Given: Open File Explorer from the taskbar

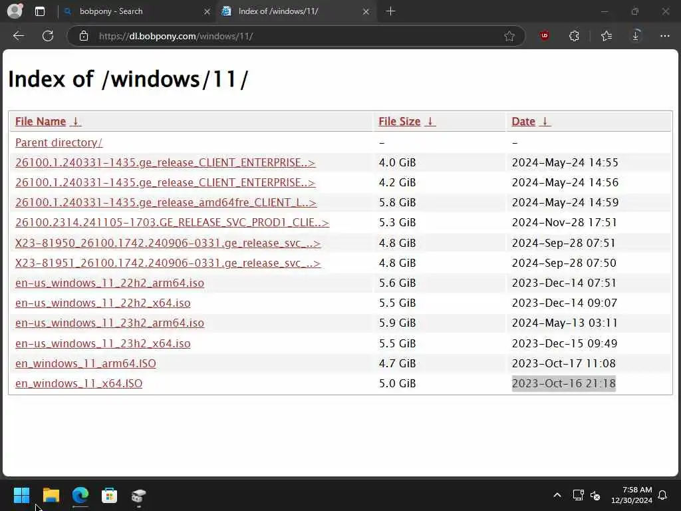Looking at the screenshot, I should coord(51,495).
